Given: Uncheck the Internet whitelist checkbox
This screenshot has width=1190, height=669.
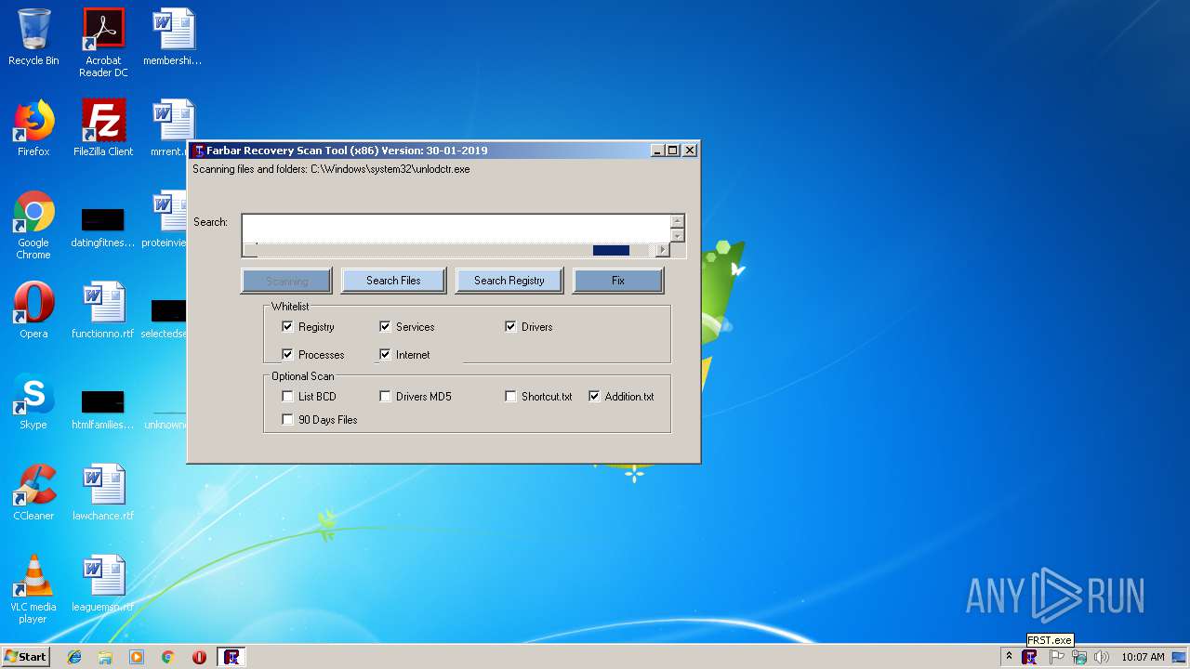Looking at the screenshot, I should click(x=385, y=355).
